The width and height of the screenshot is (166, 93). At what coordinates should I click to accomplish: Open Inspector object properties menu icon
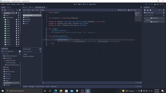click(164, 13)
